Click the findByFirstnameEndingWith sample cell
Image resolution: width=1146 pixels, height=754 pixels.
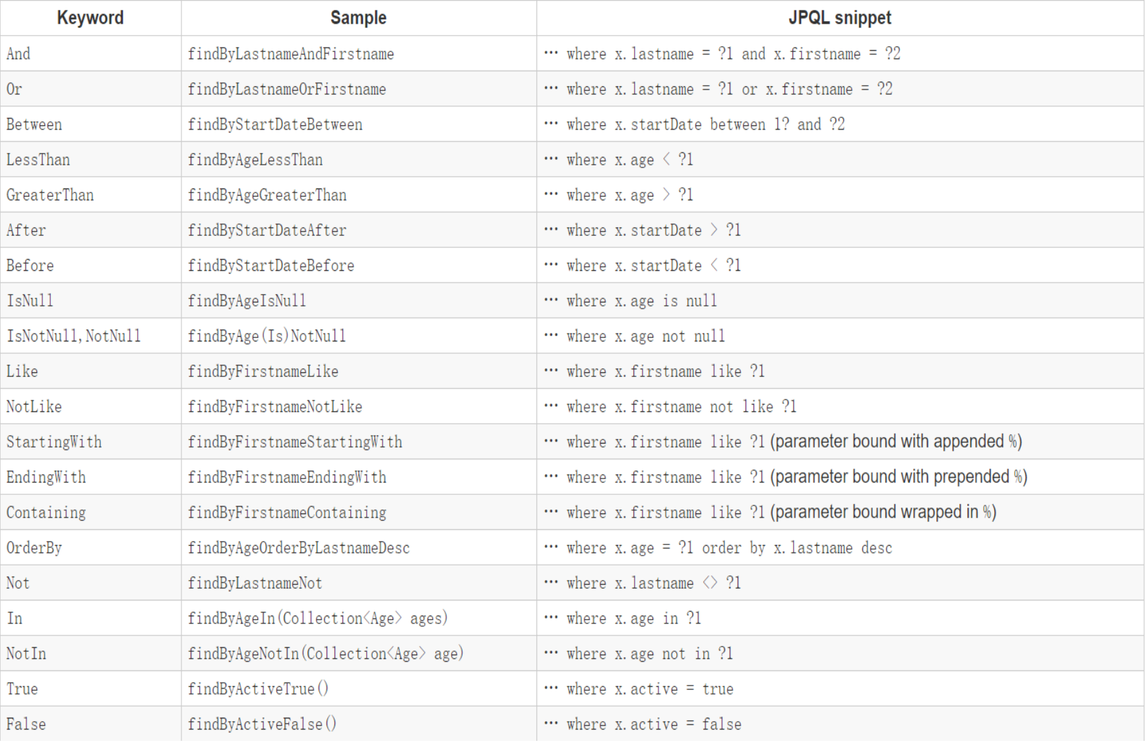tap(287, 477)
